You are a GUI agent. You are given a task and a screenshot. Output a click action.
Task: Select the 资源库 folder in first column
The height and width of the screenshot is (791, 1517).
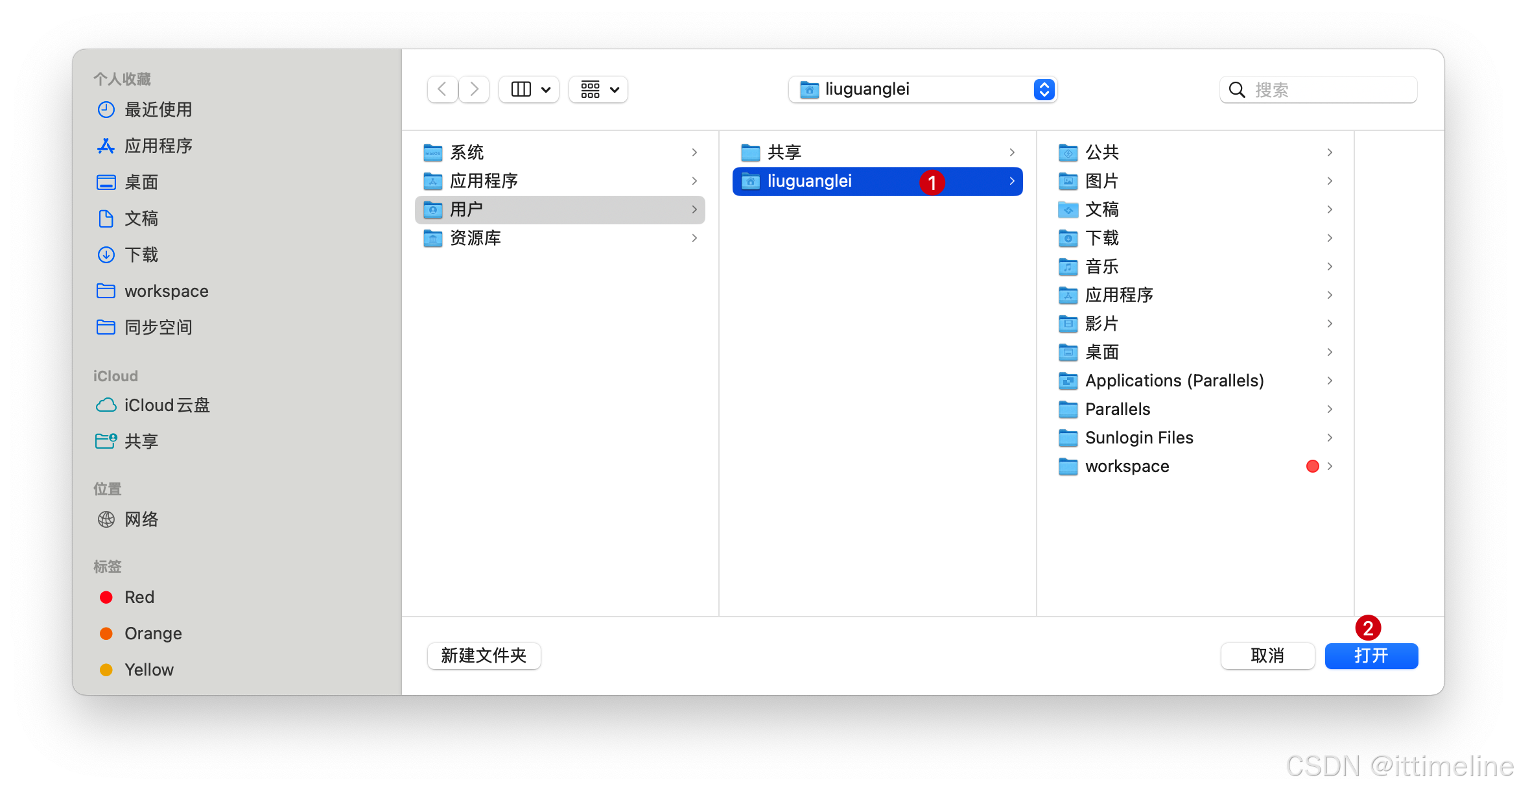pyautogui.click(x=475, y=238)
